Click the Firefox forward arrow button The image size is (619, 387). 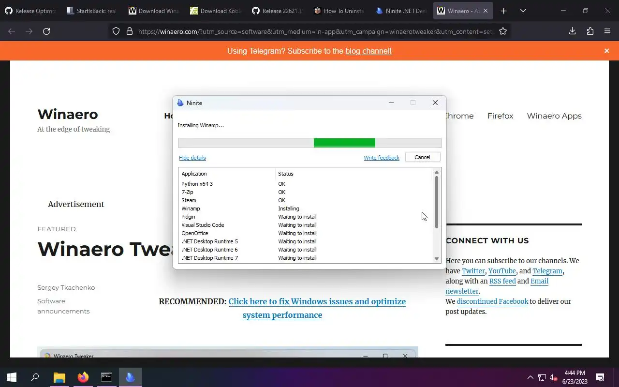[29, 31]
